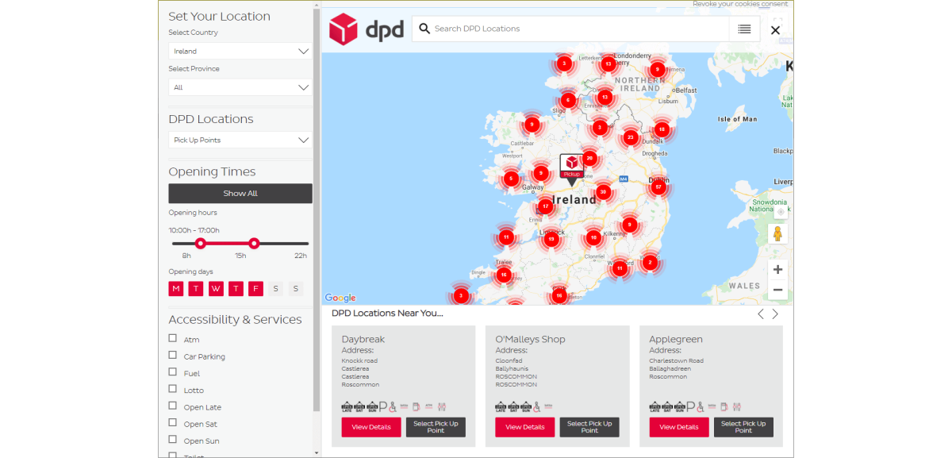Show previous locations with left arrow
Screen dimensions: 952x458
pyautogui.click(x=760, y=314)
